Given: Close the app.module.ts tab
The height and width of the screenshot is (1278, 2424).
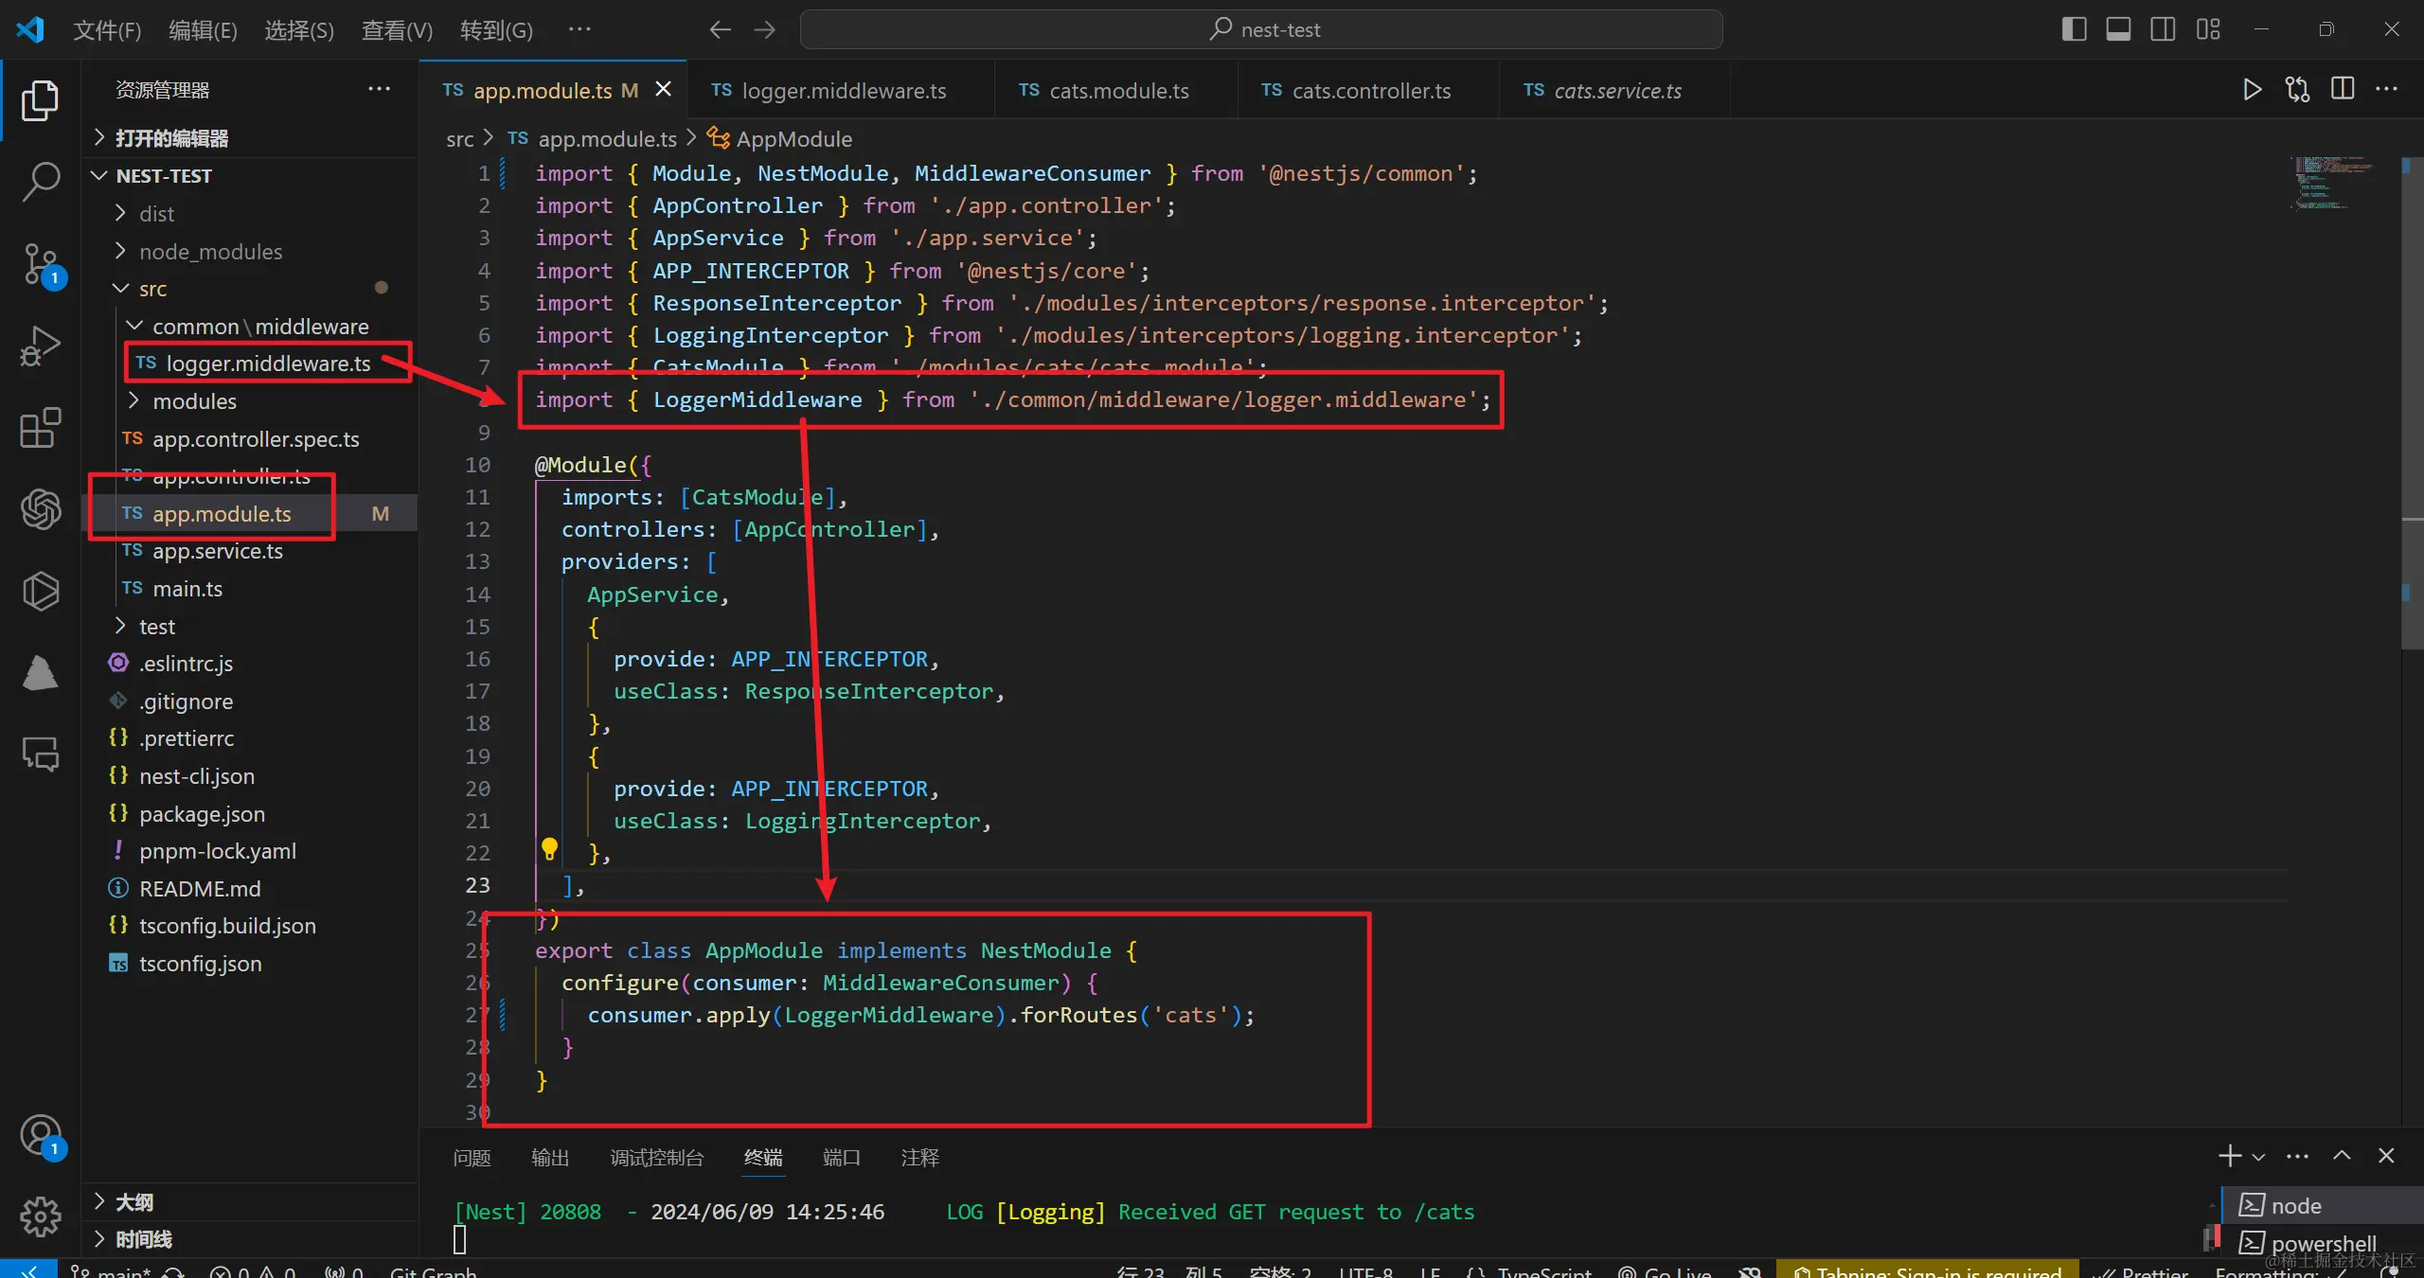Looking at the screenshot, I should 664,89.
